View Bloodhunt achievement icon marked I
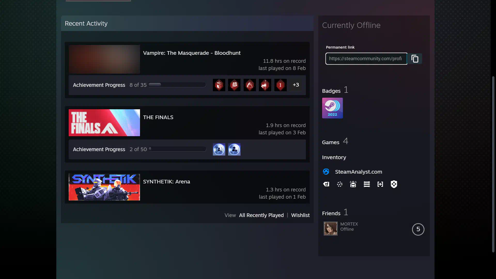Screen dimensions: 496x279 [x=280, y=85]
